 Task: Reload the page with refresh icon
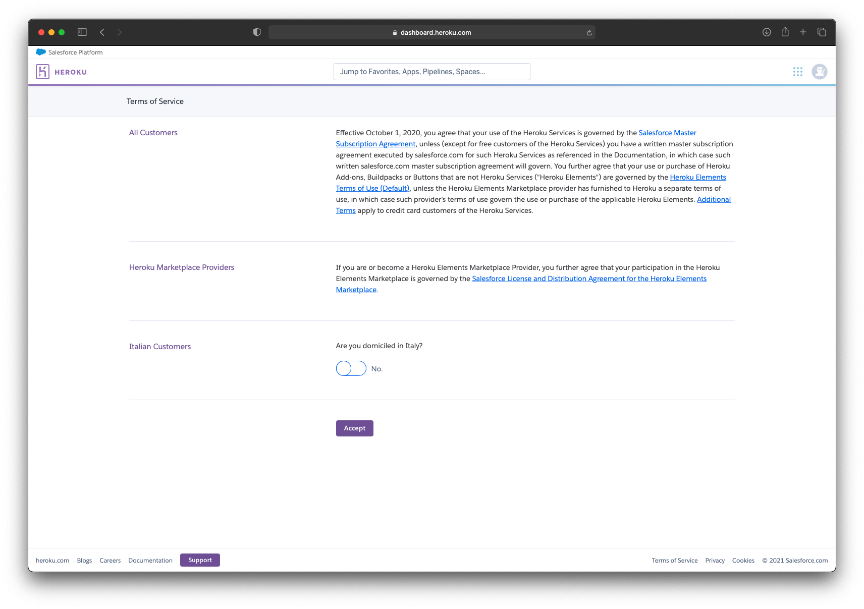coord(589,33)
